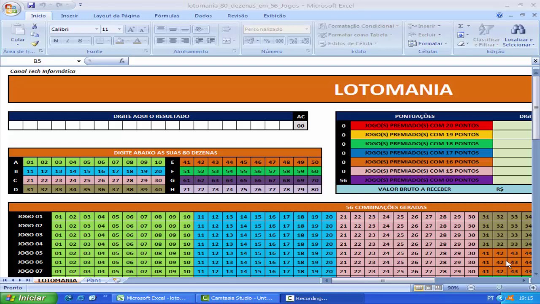Screen dimensions: 540x304
Task: Open Name Box dropdown arrow
Action: click(78, 61)
